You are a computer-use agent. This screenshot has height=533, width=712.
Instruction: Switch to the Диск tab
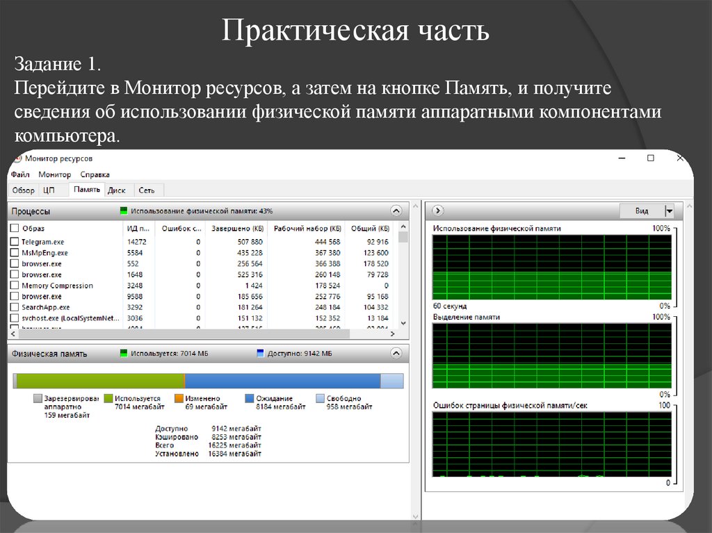117,189
